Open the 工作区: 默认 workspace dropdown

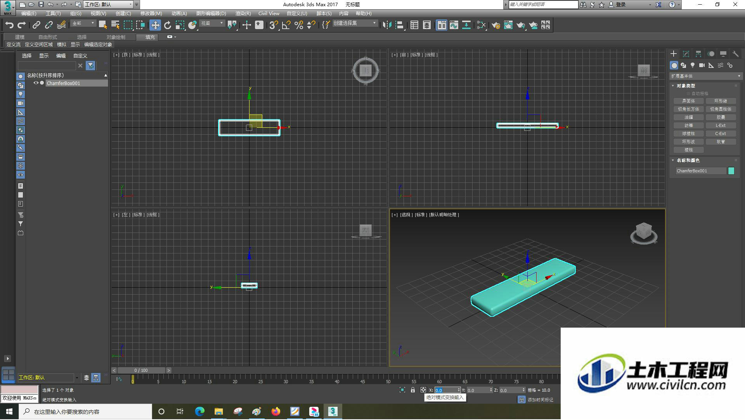[x=108, y=5]
